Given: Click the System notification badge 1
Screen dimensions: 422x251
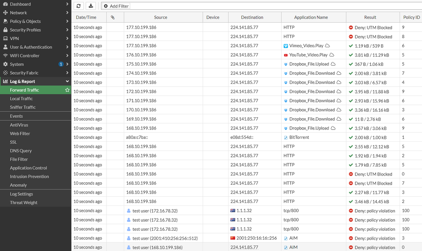Looking at the screenshot, I should pos(61,64).
